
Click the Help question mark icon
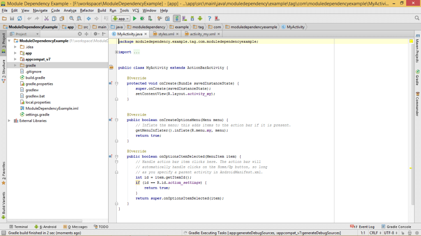point(209,18)
